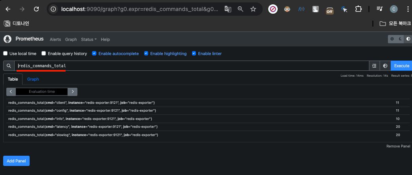The image size is (412, 175).
Task: Disable Enable autocomplete checkbox
Action: tap(94, 53)
